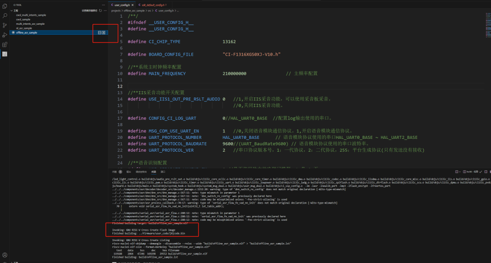Open the build task terminal dropdown
491x263 pixels.
point(469,171)
